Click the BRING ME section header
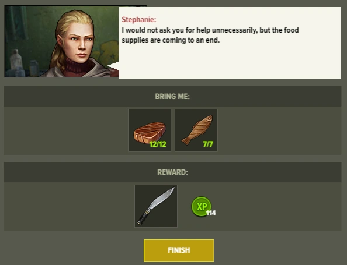Viewport: 347px width, 265px height. pyautogui.click(x=172, y=97)
